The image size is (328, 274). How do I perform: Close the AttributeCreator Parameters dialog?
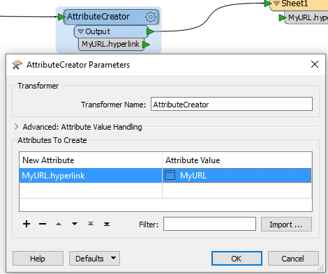pyautogui.click(x=315, y=64)
